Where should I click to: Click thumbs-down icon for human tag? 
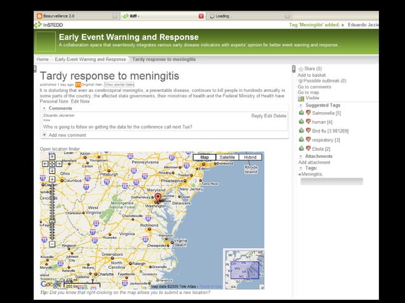click(309, 122)
